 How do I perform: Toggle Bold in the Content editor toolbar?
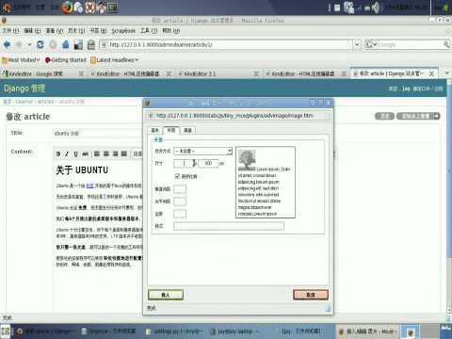[58, 153]
